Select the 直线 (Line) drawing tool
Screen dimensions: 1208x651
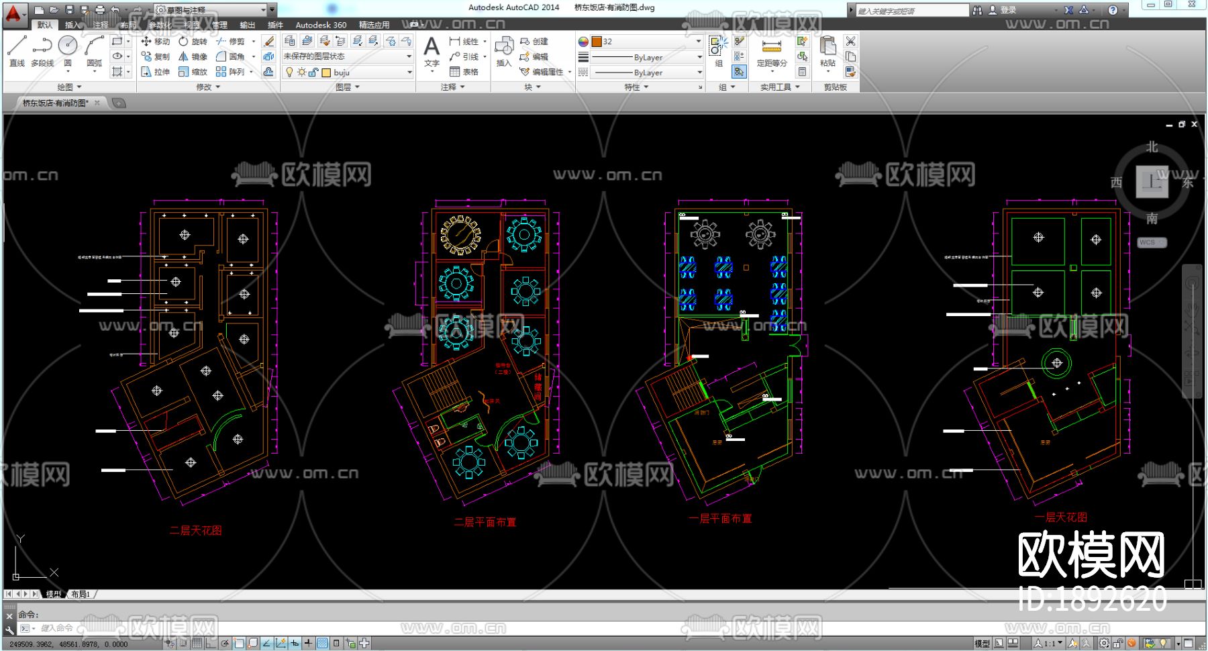[x=17, y=51]
